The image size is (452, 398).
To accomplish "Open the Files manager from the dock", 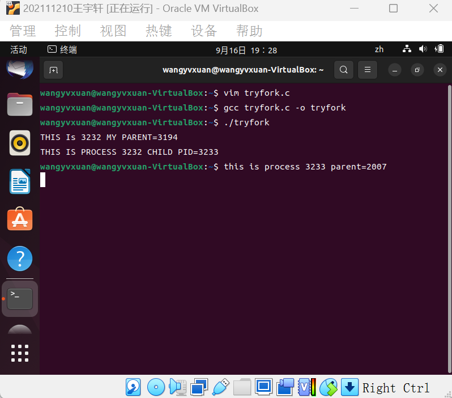I will coord(20,104).
